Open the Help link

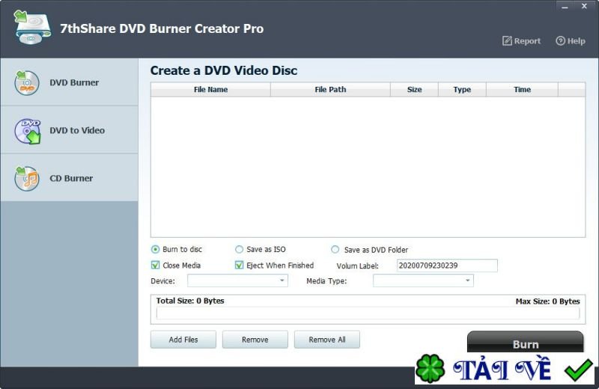571,41
